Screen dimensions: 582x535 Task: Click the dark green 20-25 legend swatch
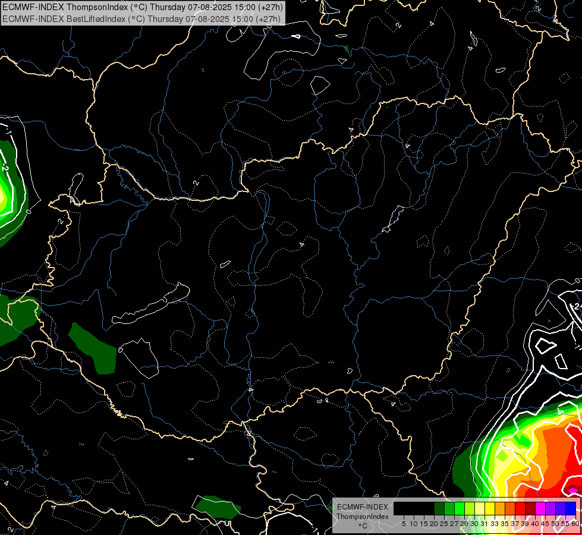(x=439, y=509)
